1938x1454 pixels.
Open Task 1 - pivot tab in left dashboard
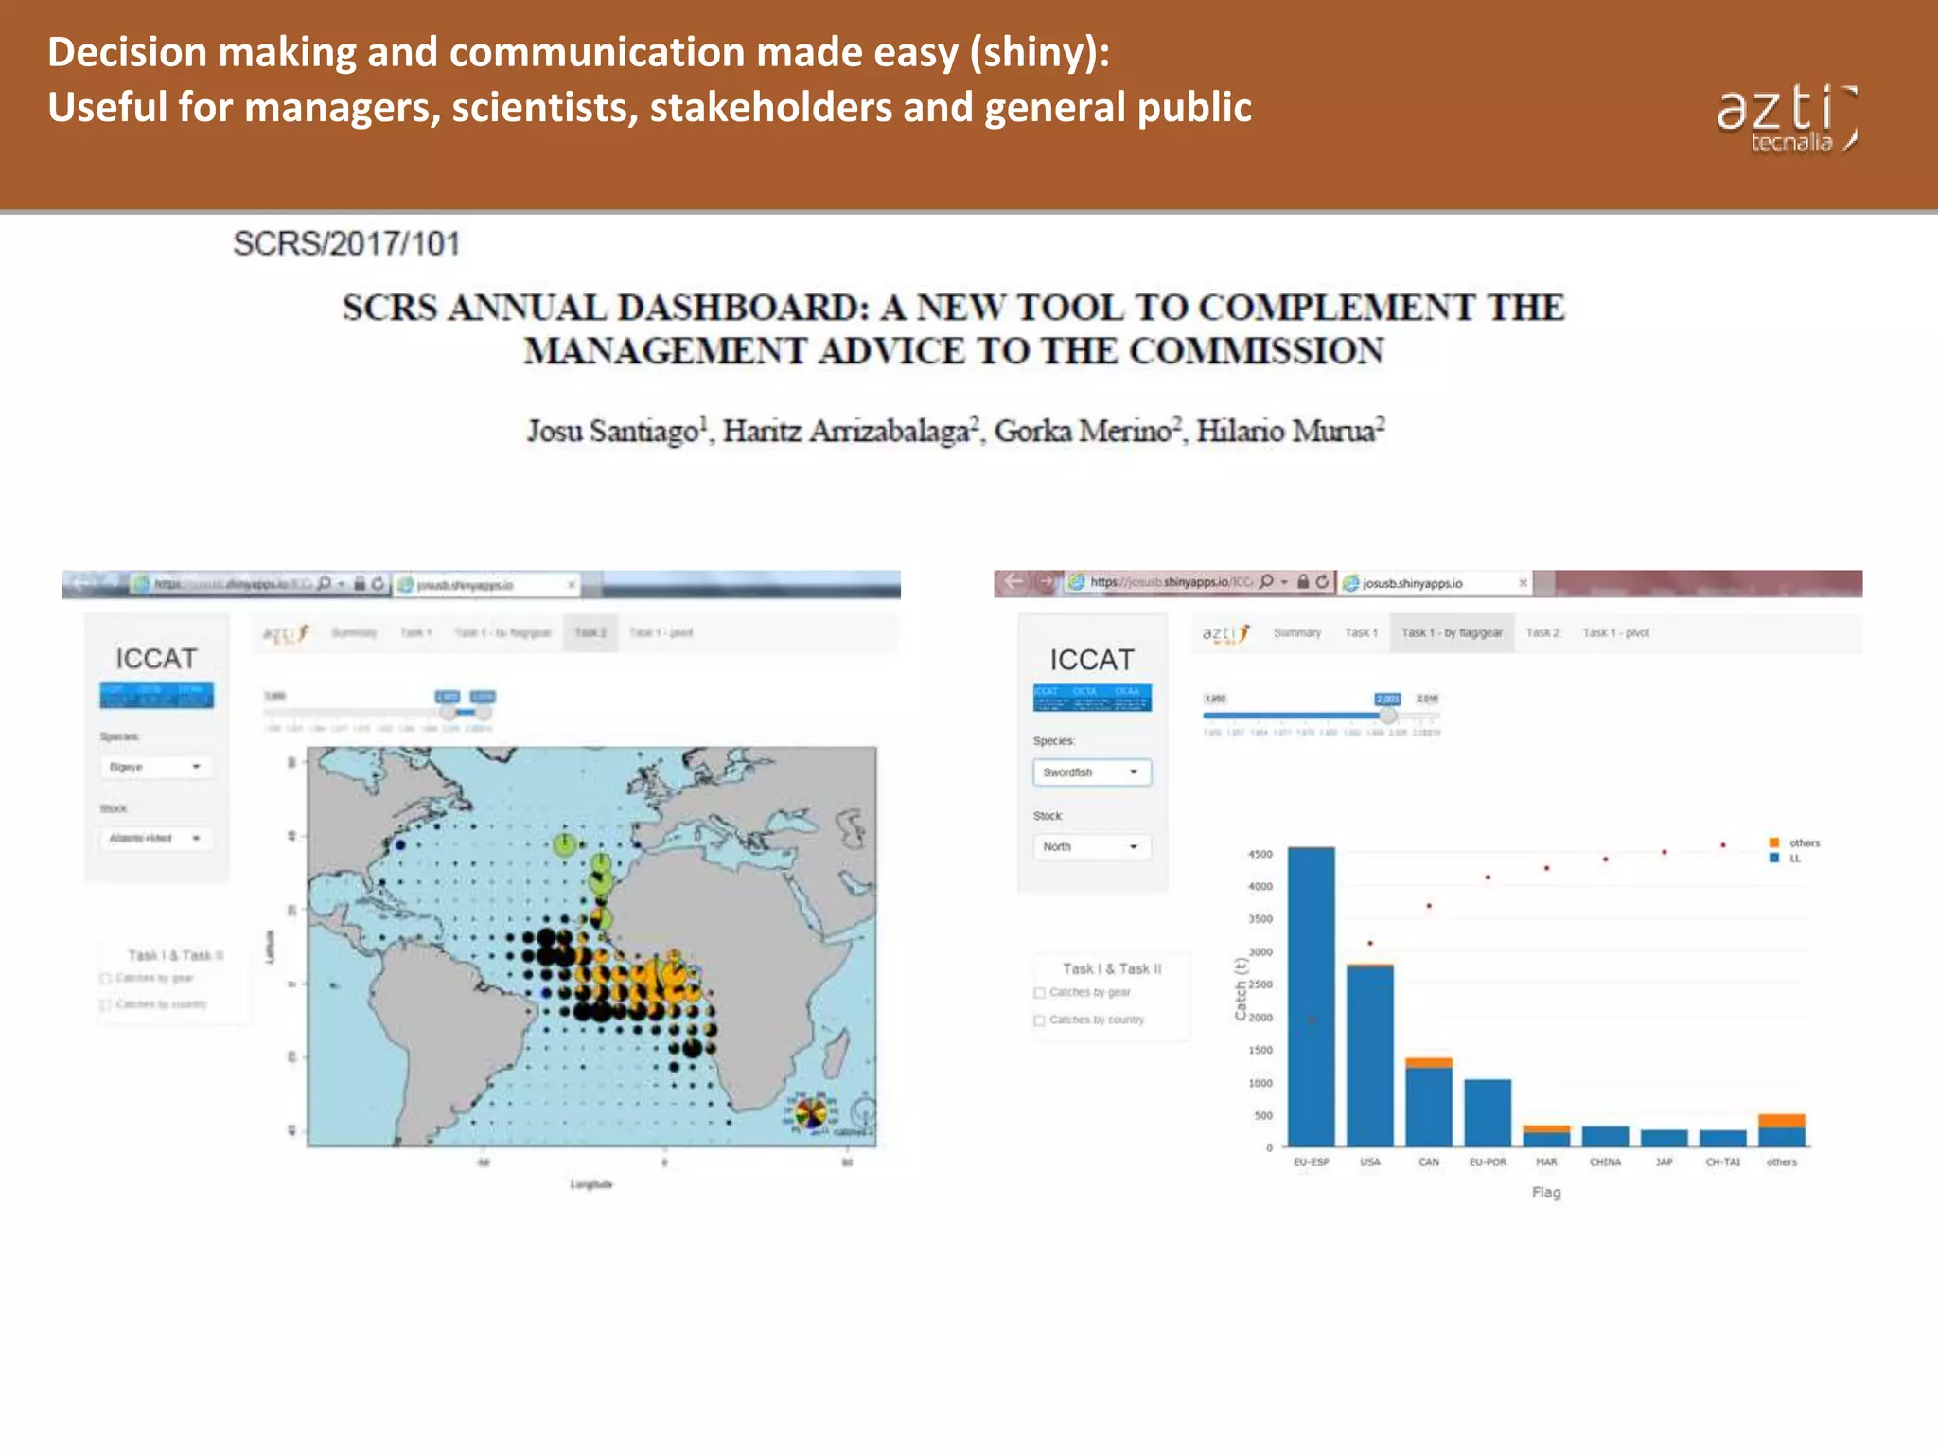pos(661,632)
